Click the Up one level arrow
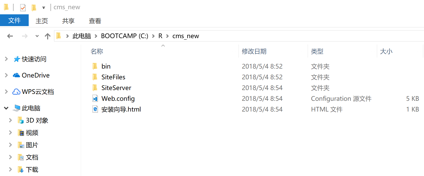 pyautogui.click(x=48, y=36)
